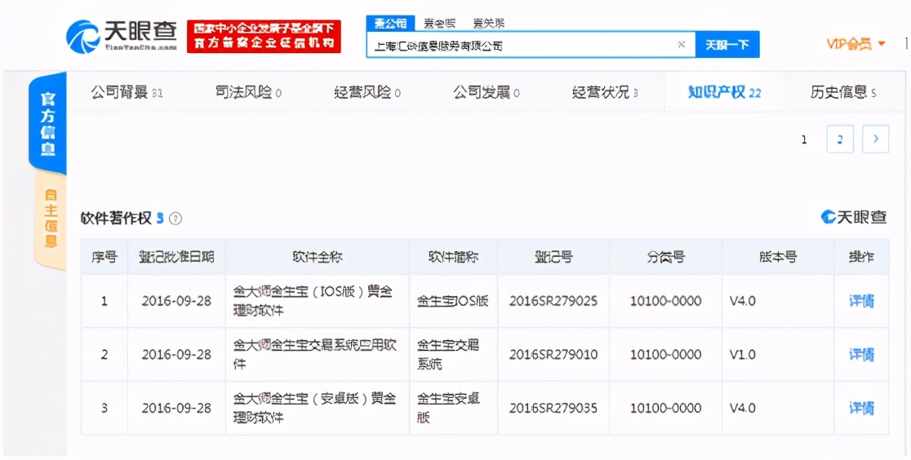Open the 经营风险 tab
The width and height of the screenshot is (911, 460).
pos(367,92)
